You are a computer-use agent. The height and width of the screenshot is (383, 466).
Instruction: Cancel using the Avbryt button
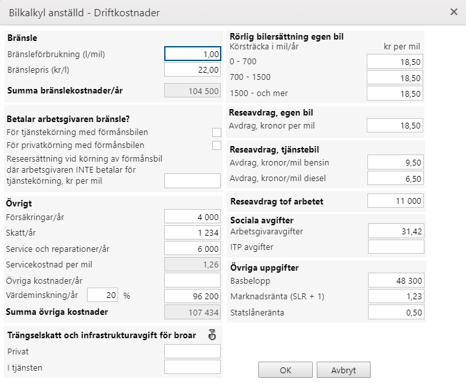(343, 370)
